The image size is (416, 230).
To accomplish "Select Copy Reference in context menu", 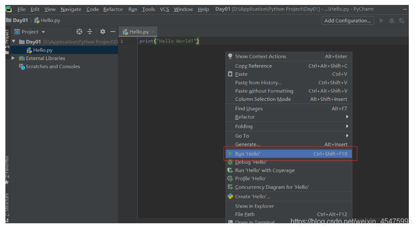I will point(289,66).
